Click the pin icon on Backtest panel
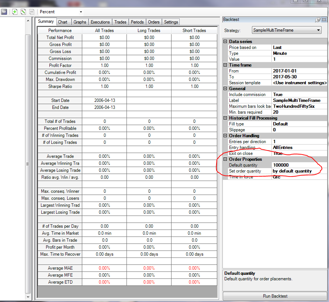The height and width of the screenshot is (302, 329). [318, 19]
